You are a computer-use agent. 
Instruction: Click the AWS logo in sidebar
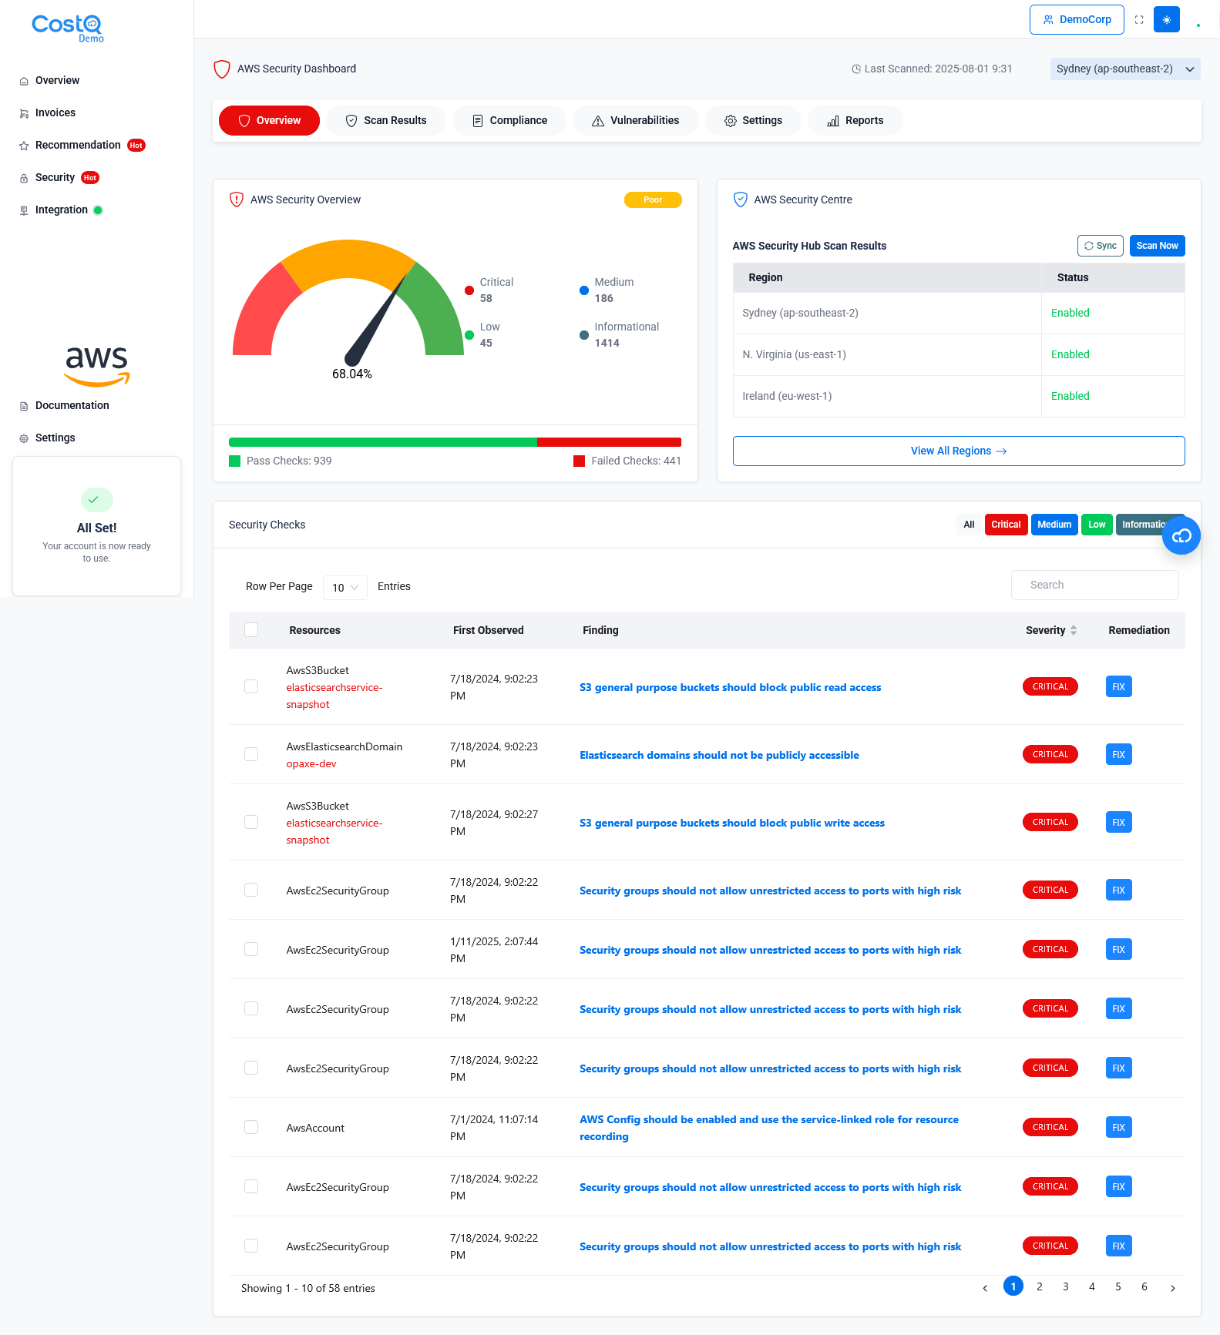pos(96,364)
